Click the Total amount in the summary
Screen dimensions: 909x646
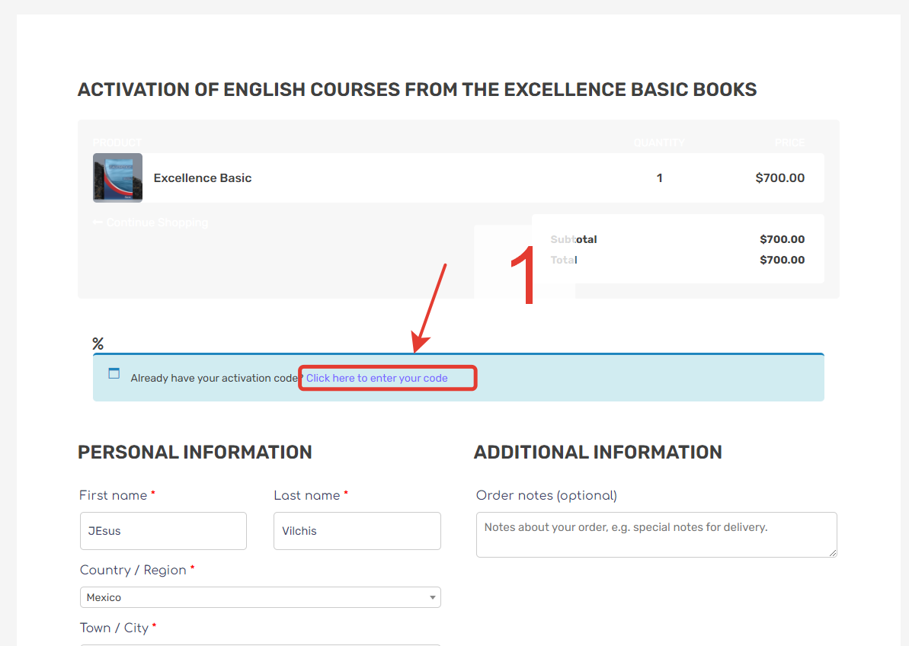coord(782,260)
